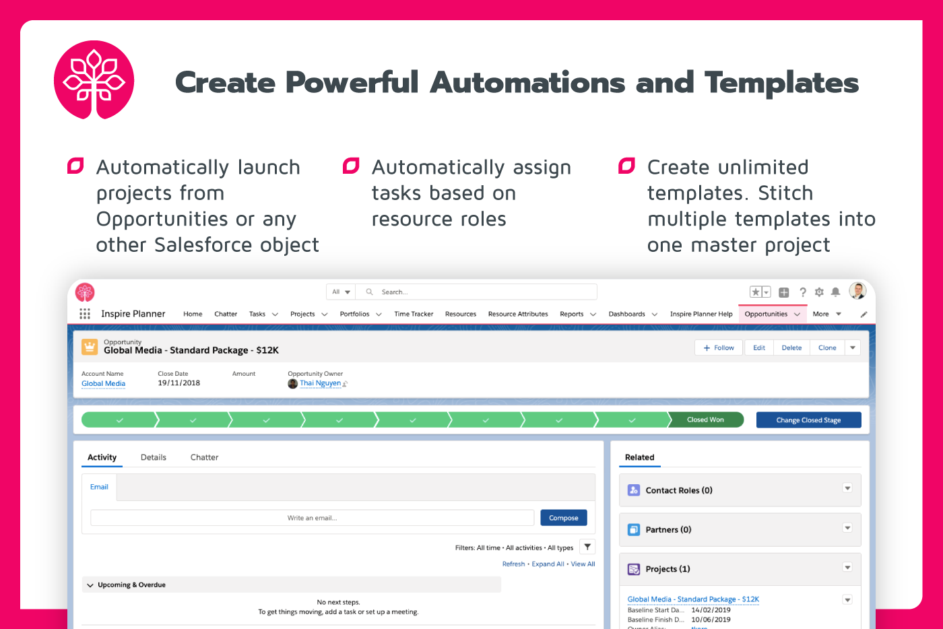Open the Resources nav tab
943x629 pixels.
[461, 314]
